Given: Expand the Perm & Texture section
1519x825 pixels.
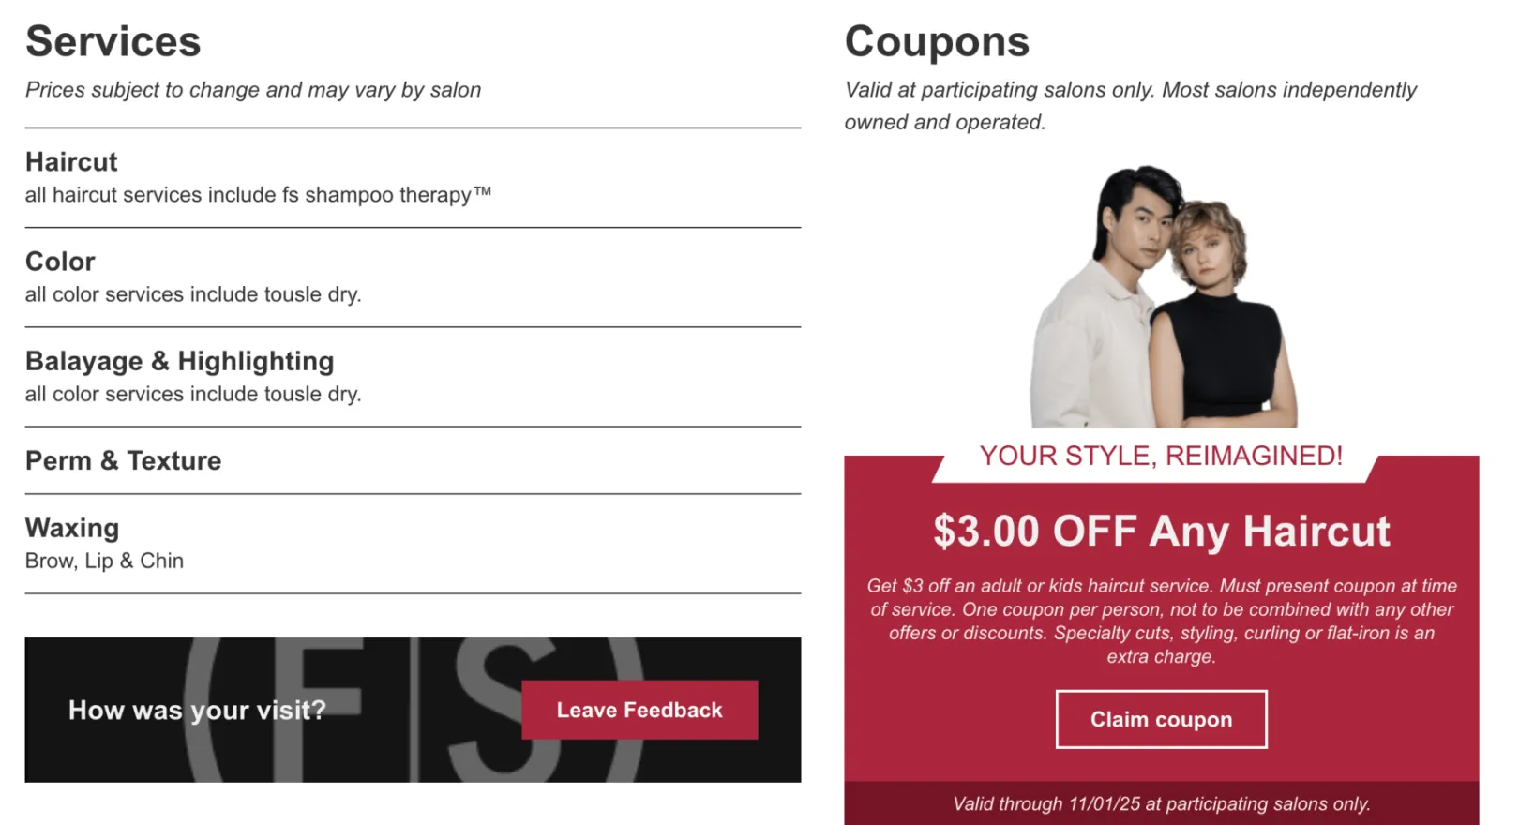Looking at the screenshot, I should click(123, 460).
